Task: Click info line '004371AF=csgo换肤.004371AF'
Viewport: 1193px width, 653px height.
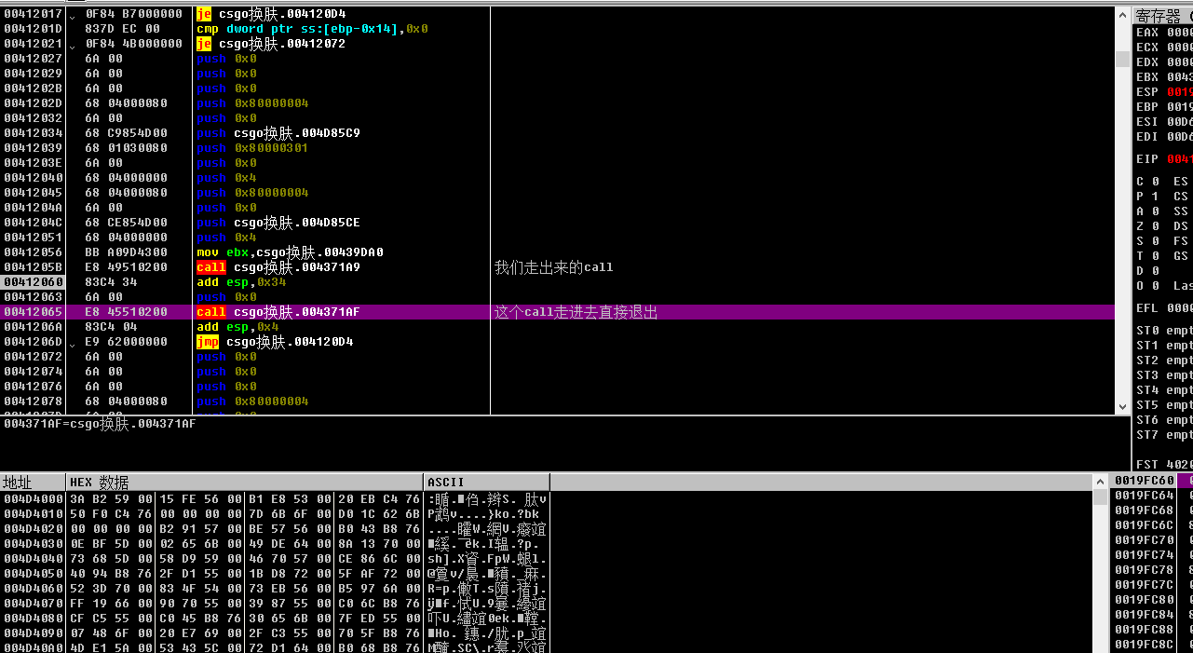Action: point(100,424)
